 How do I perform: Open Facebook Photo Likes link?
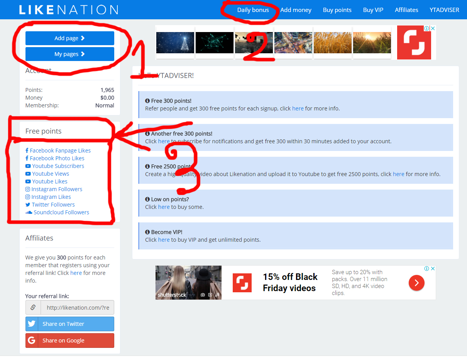57,158
